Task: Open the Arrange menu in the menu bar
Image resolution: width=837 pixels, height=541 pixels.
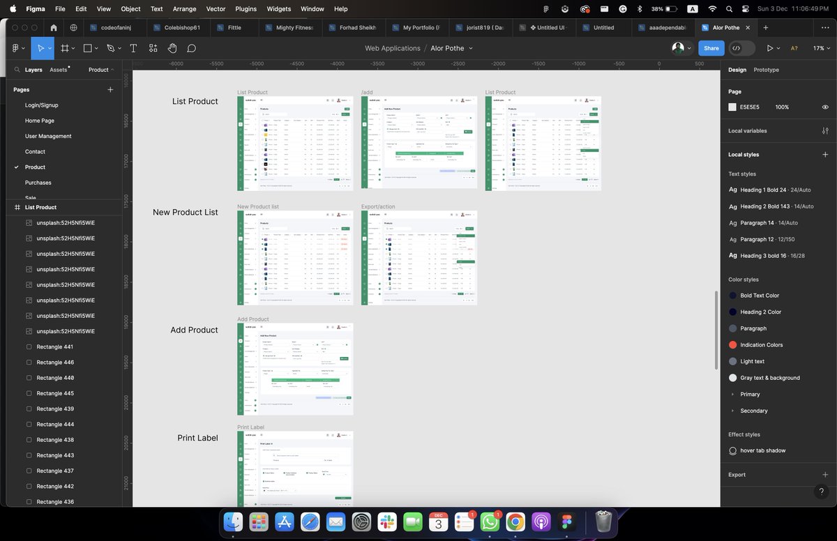Action: [x=184, y=9]
